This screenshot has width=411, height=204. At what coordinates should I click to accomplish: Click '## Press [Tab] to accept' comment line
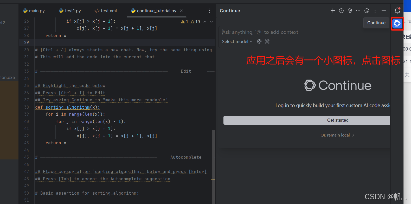[103, 179]
